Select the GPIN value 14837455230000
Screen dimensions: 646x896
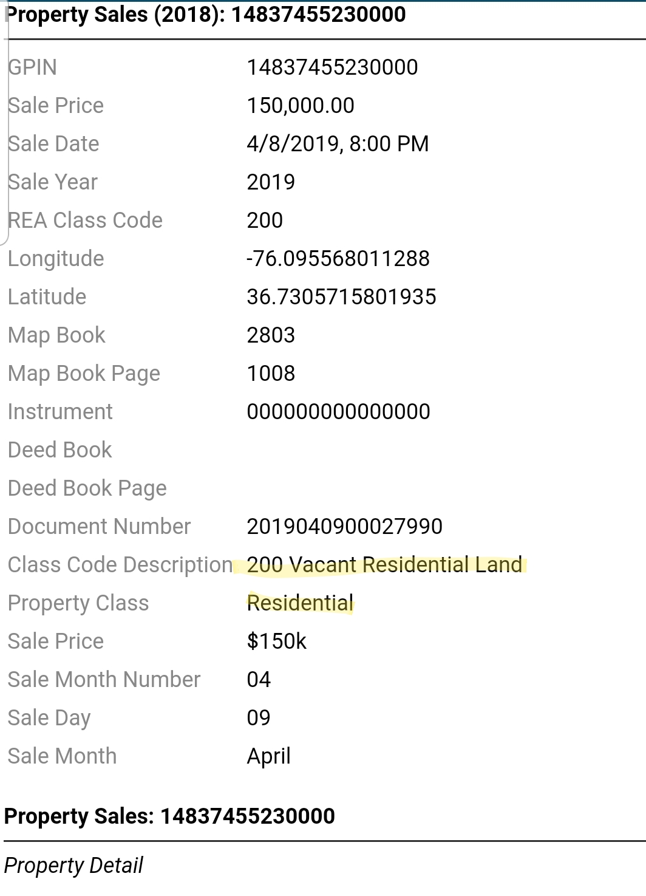[332, 67]
